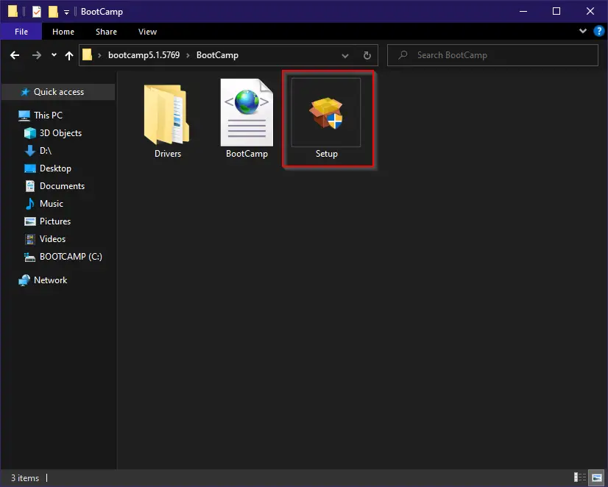This screenshot has height=487, width=608.
Task: Open recent locations dropdown arrow
Action: 54,55
